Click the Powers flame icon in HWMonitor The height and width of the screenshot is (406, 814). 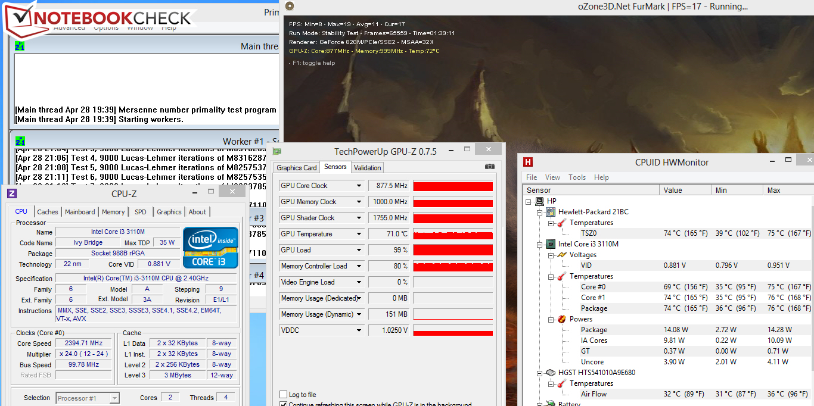tap(561, 319)
